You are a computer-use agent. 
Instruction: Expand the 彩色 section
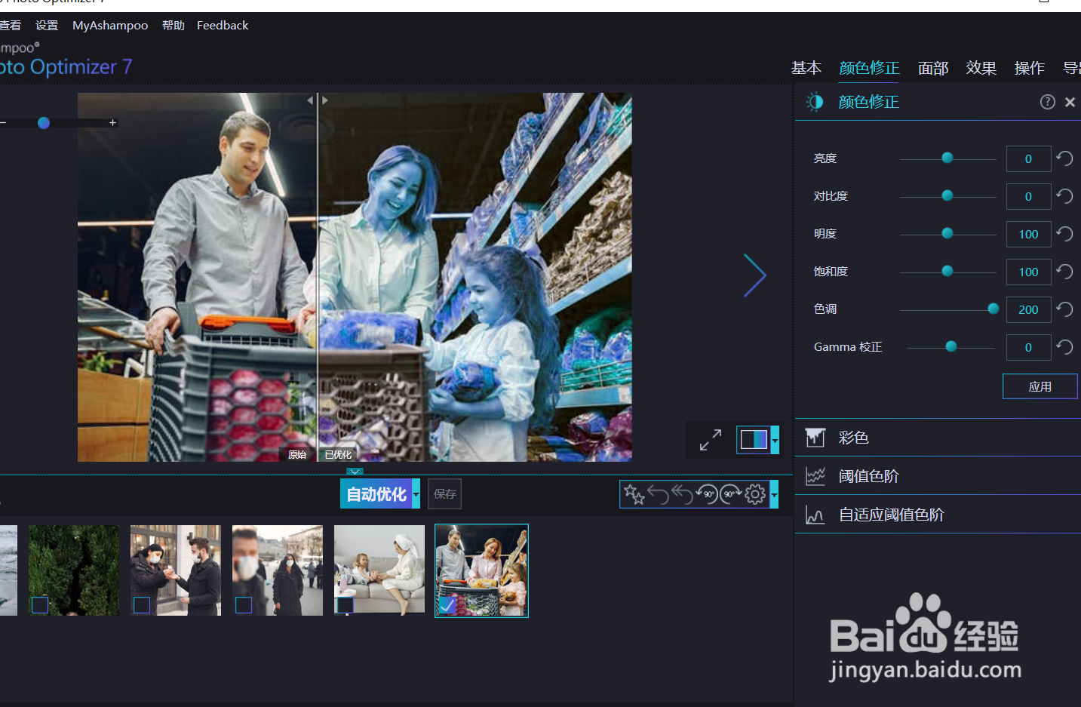(x=938, y=438)
